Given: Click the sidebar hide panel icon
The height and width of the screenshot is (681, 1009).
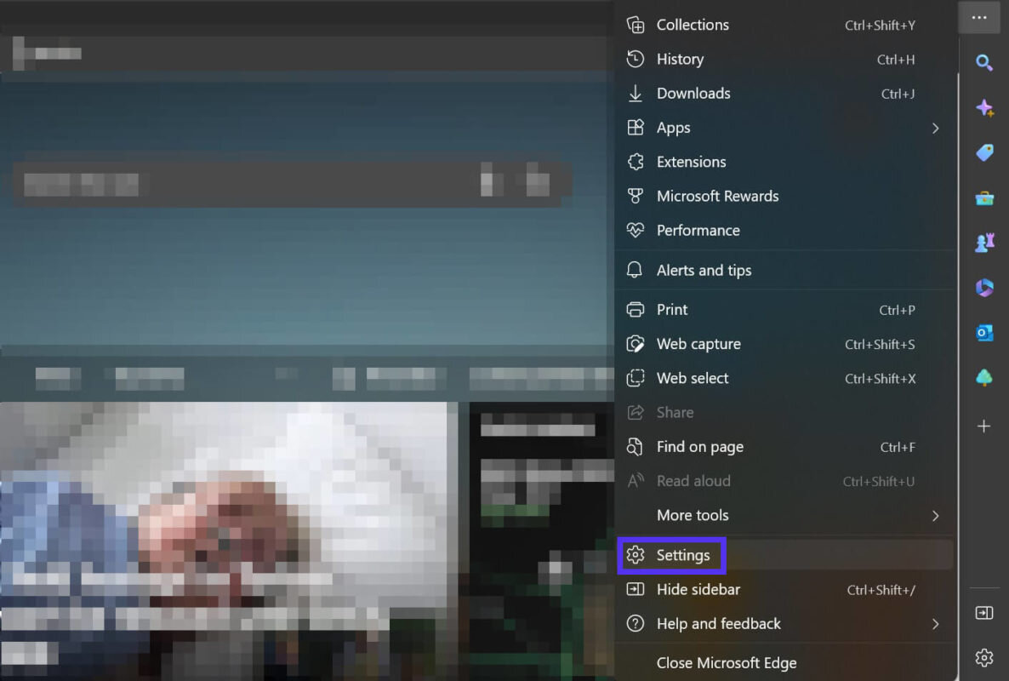Looking at the screenshot, I should (x=984, y=613).
